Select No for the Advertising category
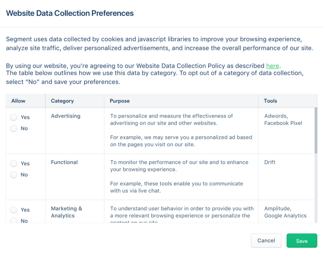Image resolution: width=323 pixels, height=256 pixels. point(13,128)
